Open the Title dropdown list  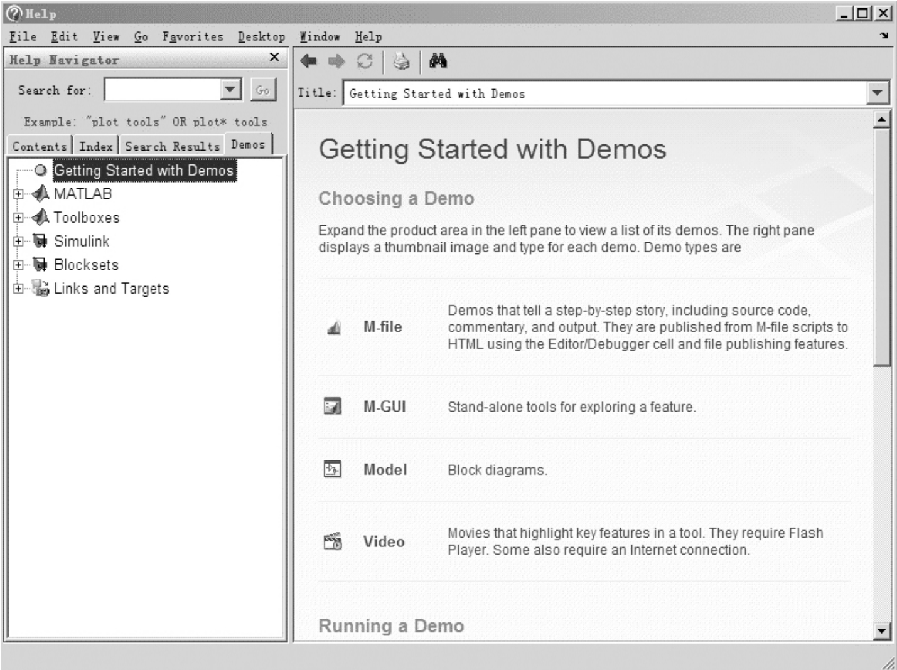point(877,93)
